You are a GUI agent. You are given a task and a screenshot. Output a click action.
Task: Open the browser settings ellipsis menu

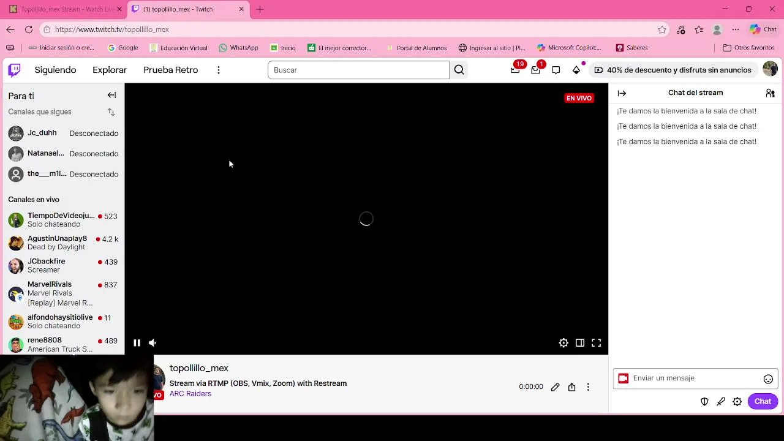coord(736,29)
